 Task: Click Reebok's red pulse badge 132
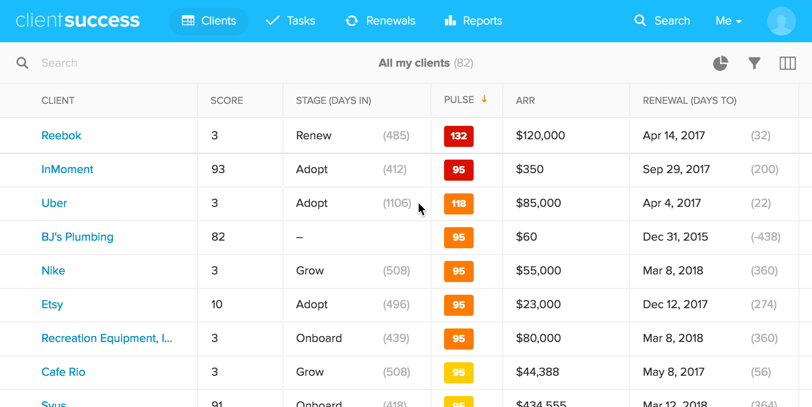click(459, 136)
